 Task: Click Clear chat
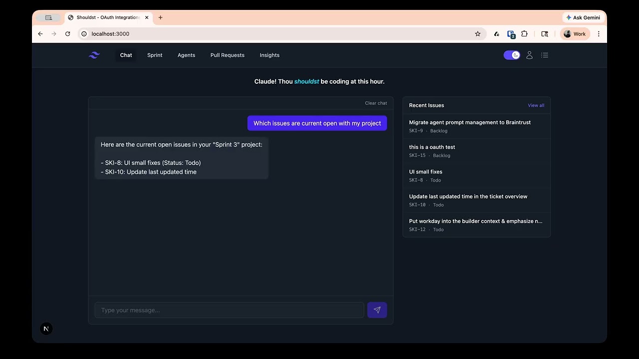coord(376,103)
